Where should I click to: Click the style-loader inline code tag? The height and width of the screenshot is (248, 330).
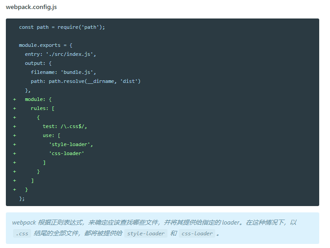click(146, 234)
